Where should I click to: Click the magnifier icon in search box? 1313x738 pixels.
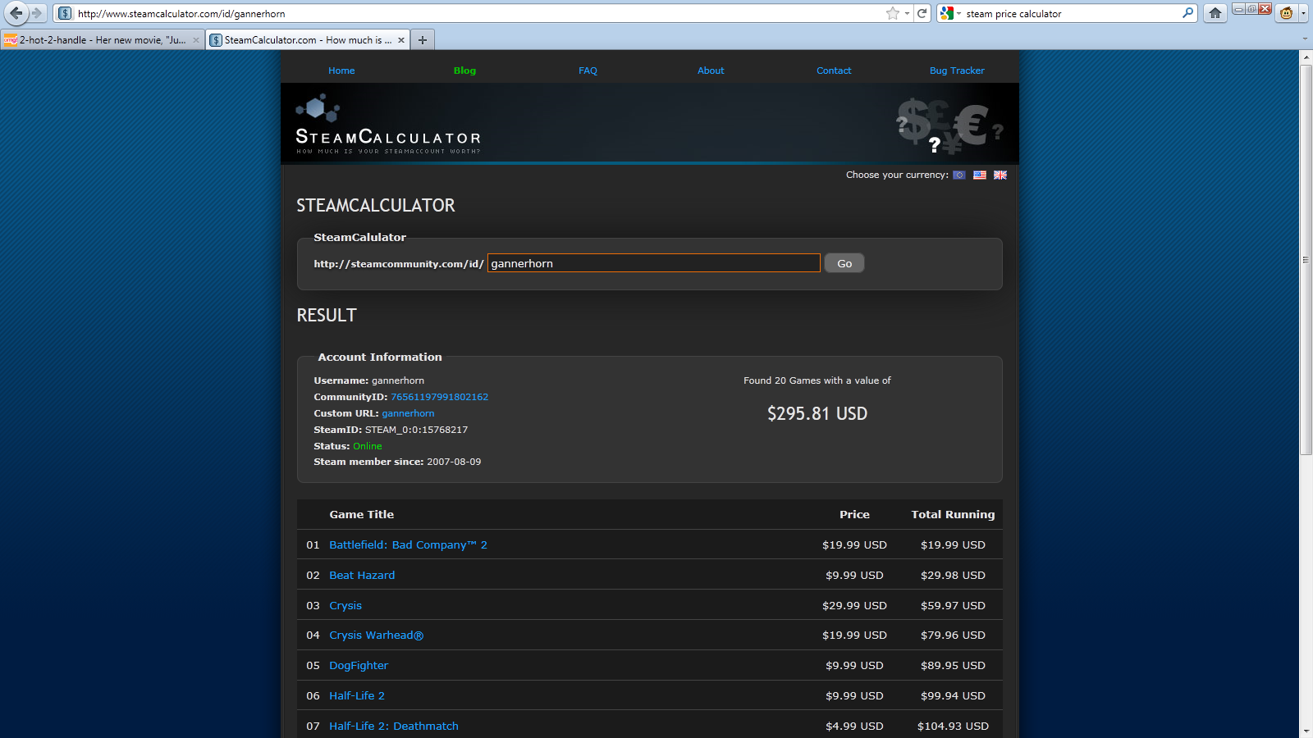click(1187, 13)
